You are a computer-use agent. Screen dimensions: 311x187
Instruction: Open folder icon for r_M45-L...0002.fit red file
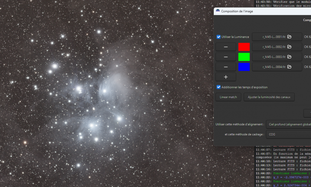pyautogui.click(x=289, y=47)
